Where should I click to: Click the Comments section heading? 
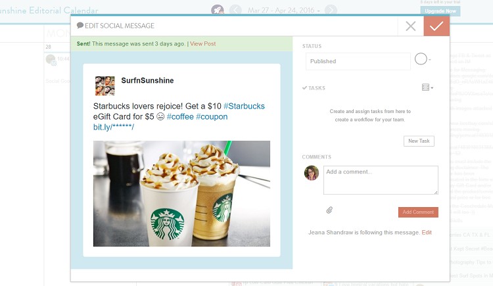coord(317,157)
